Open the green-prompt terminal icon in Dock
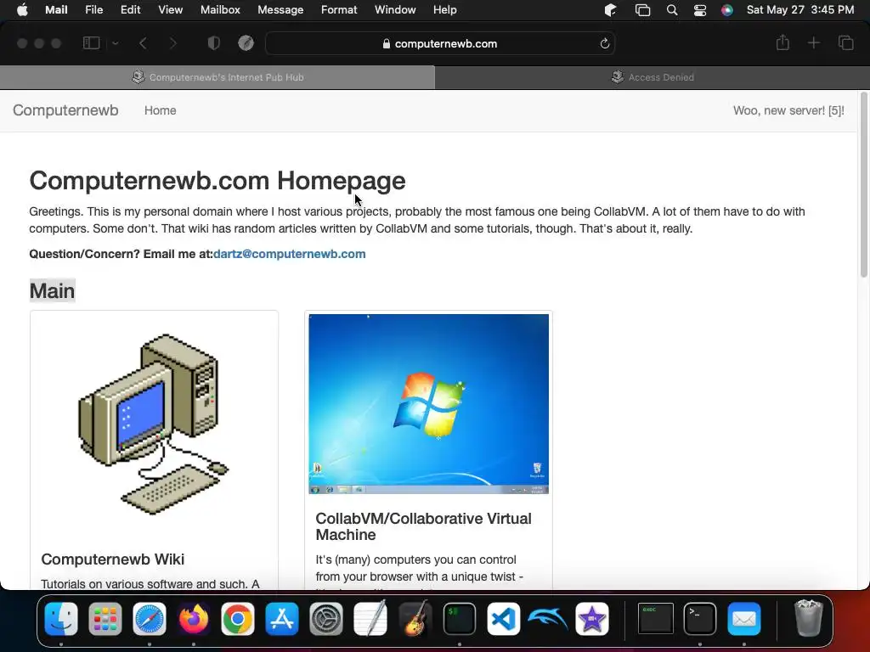The image size is (870, 652). (x=460, y=619)
